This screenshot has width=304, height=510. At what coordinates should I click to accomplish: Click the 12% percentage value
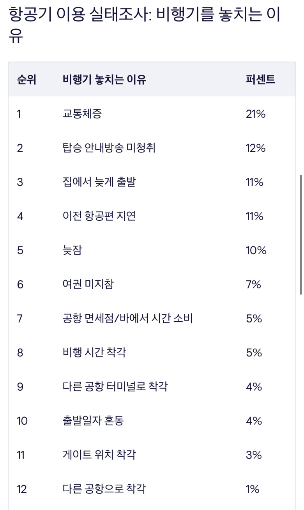click(x=255, y=148)
